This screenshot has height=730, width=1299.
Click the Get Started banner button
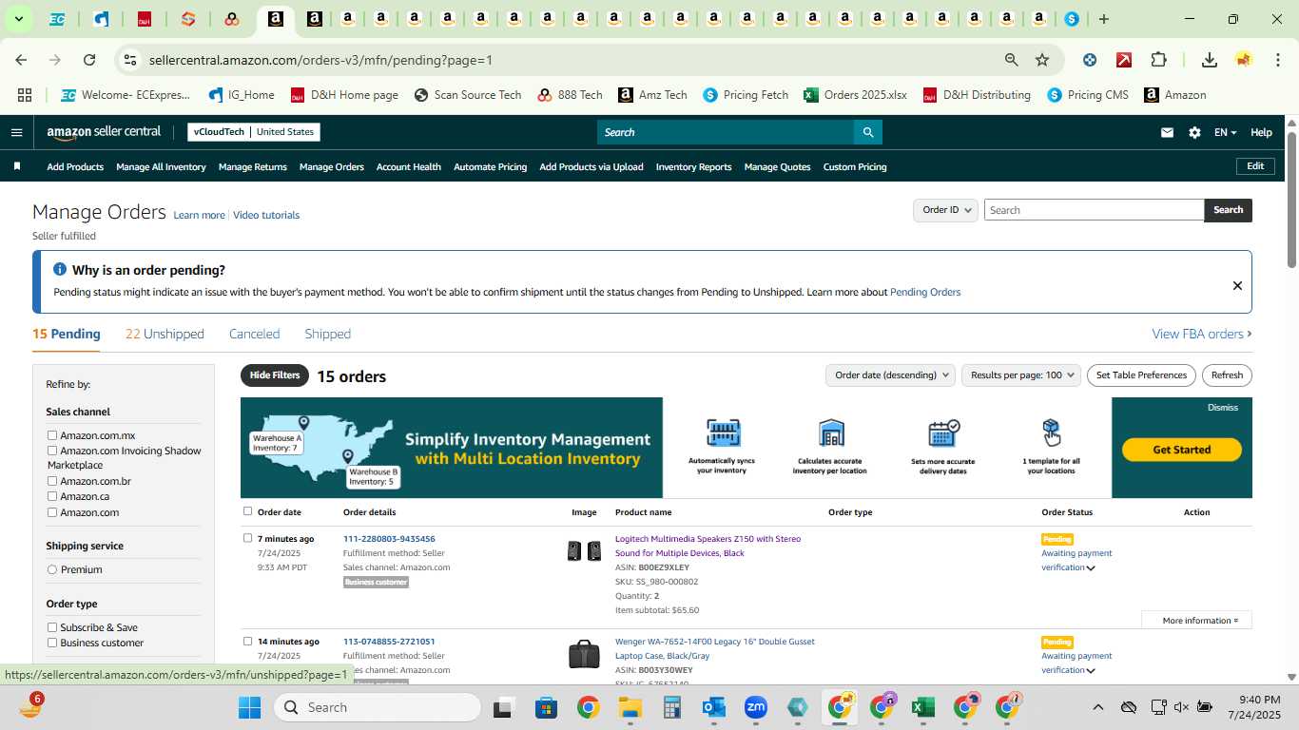(1182, 450)
